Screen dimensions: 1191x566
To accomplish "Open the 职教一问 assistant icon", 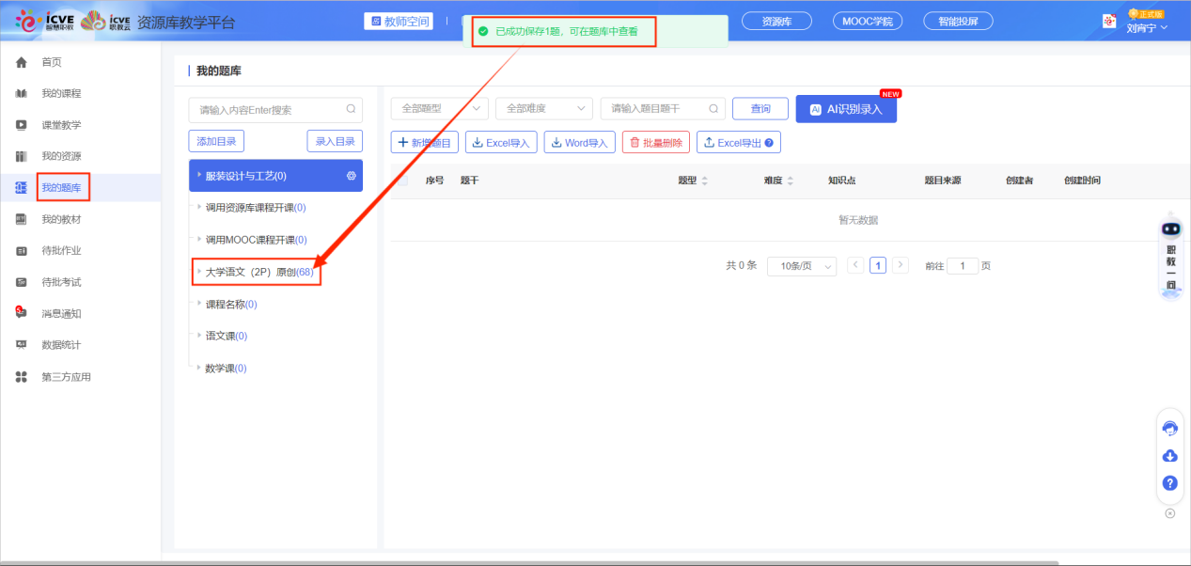I will 1169,254.
